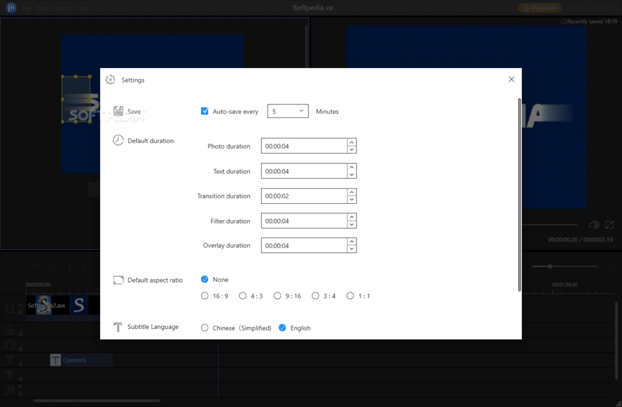This screenshot has height=407, width=622.
Task: Increase Transition duration with up arrow
Action: (352, 192)
